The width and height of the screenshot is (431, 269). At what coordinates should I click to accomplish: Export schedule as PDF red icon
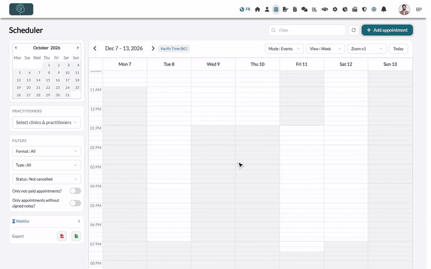click(x=62, y=236)
